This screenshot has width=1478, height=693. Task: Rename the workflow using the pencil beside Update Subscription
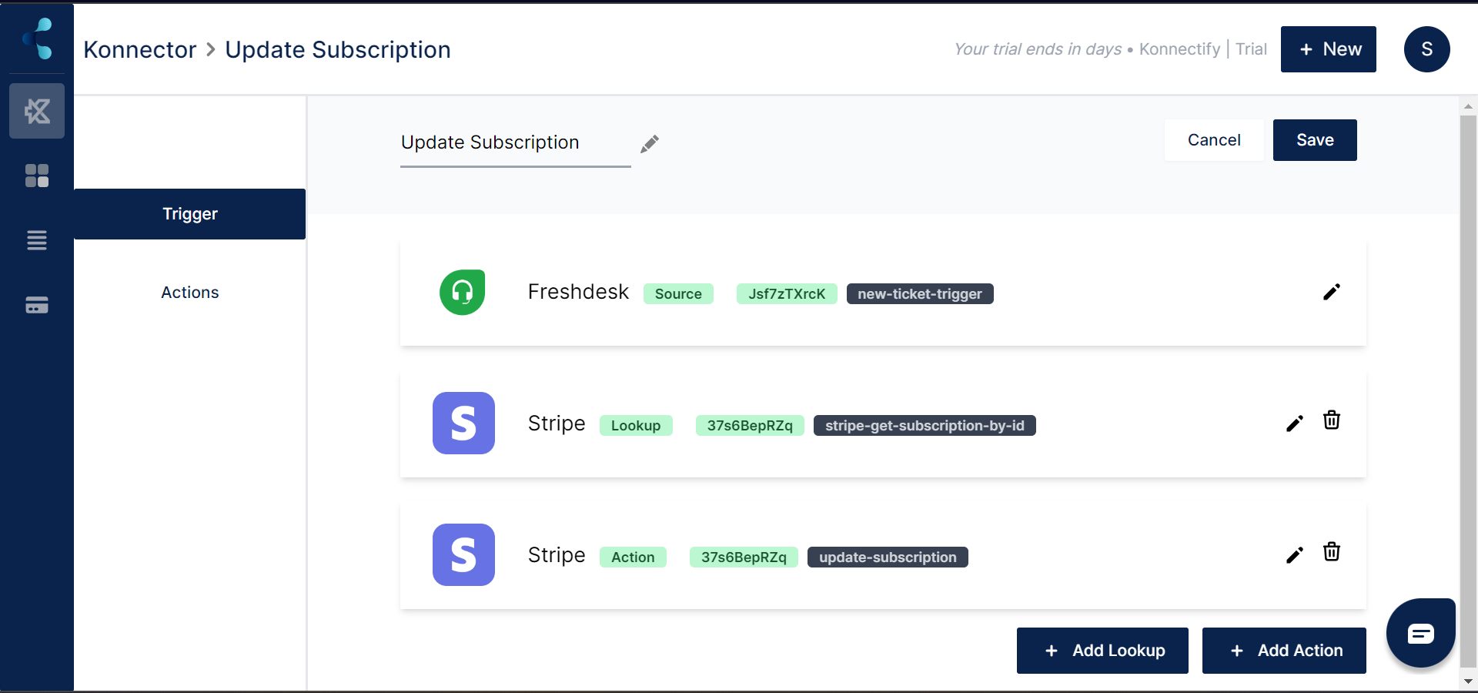tap(649, 144)
